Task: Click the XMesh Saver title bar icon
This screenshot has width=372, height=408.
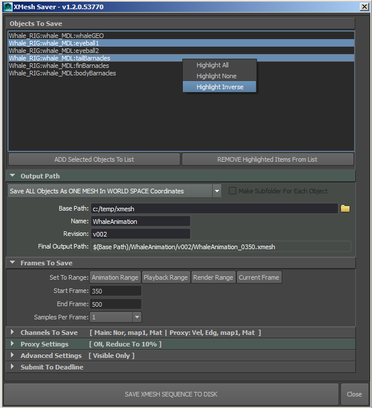Action: point(7,6)
